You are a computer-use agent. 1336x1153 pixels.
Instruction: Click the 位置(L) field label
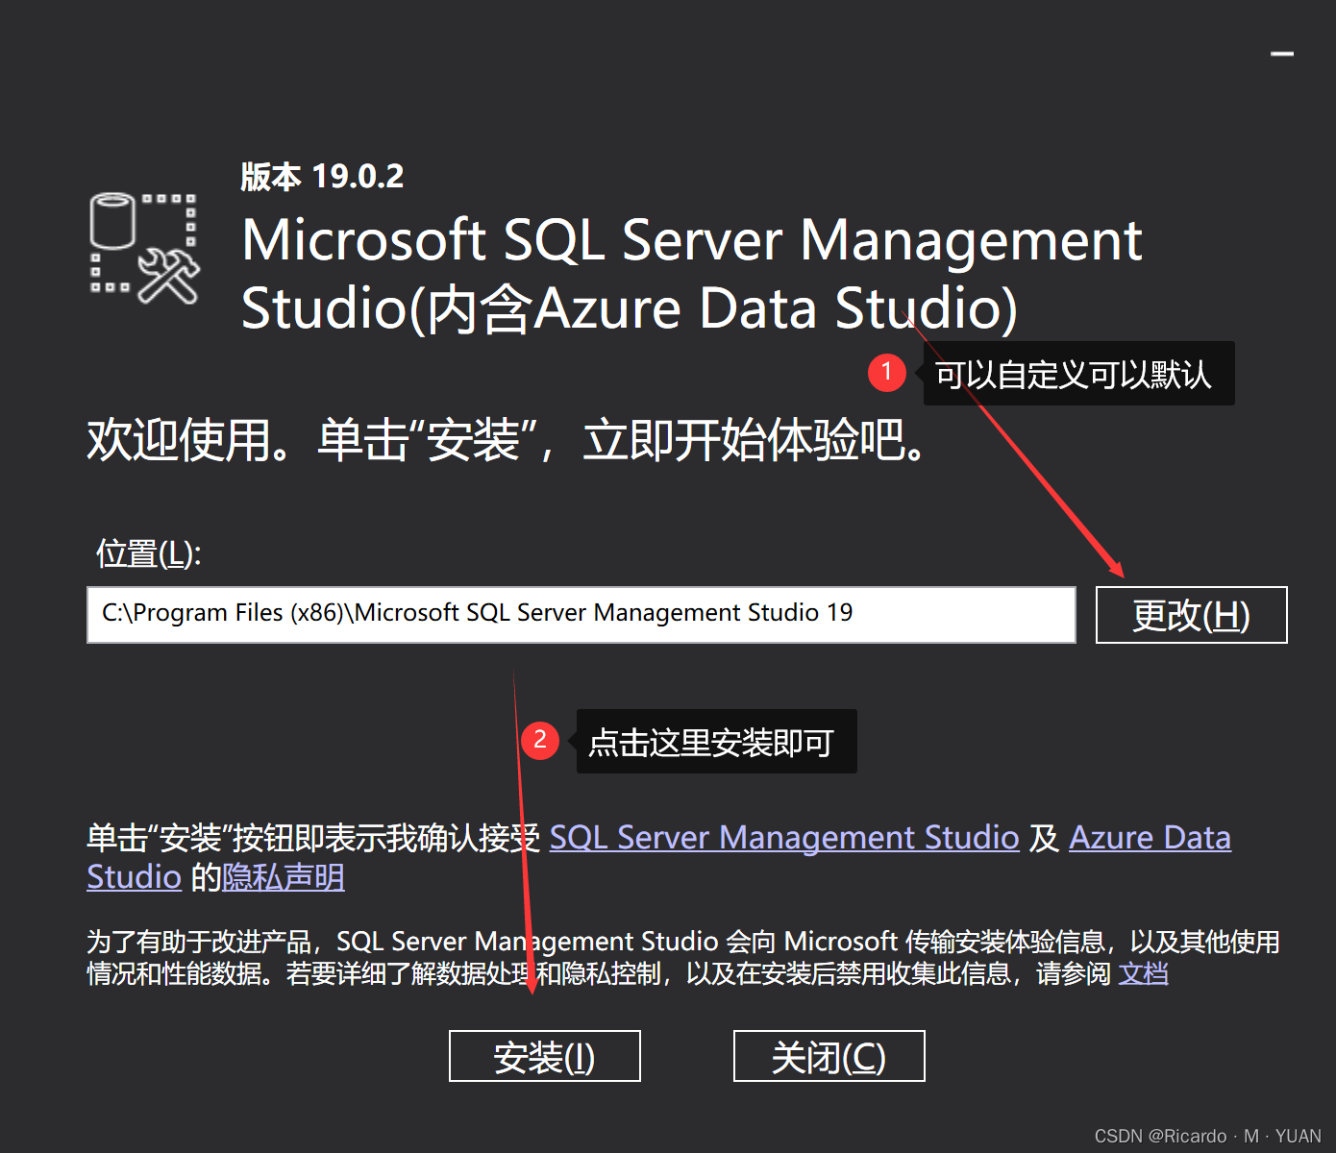coord(144,553)
